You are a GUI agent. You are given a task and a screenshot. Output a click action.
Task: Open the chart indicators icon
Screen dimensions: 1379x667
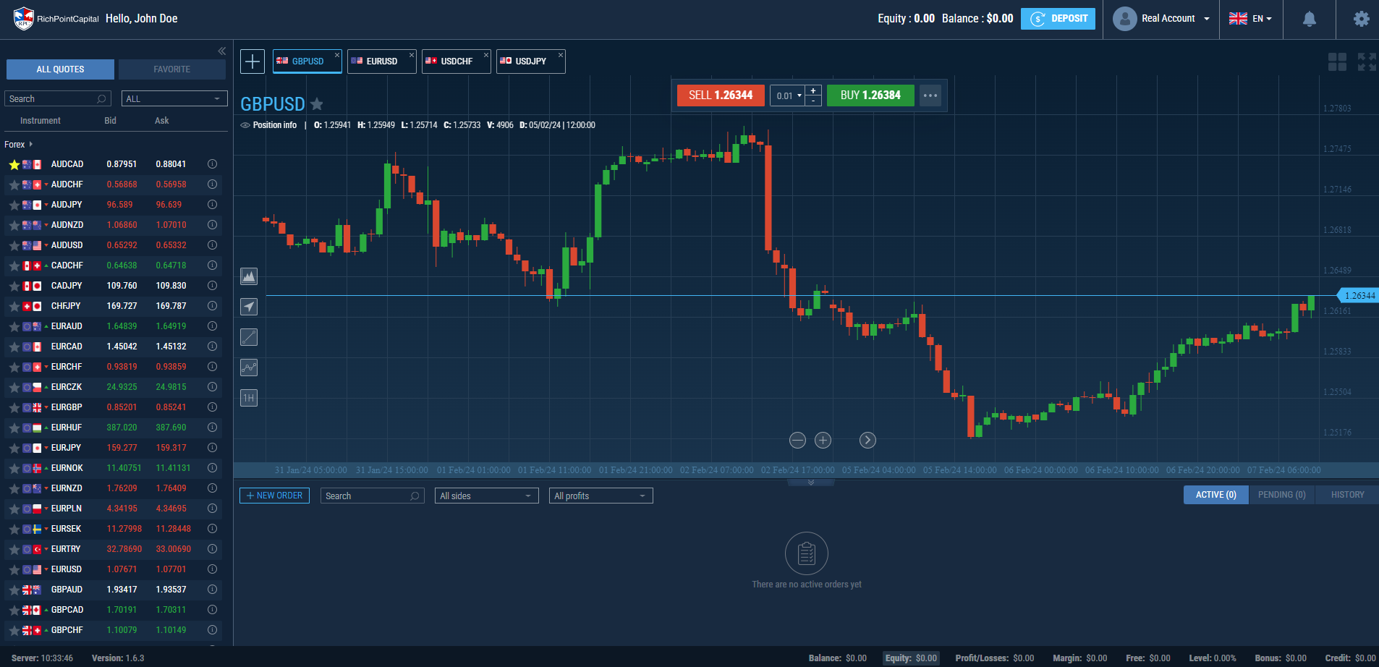tap(249, 368)
